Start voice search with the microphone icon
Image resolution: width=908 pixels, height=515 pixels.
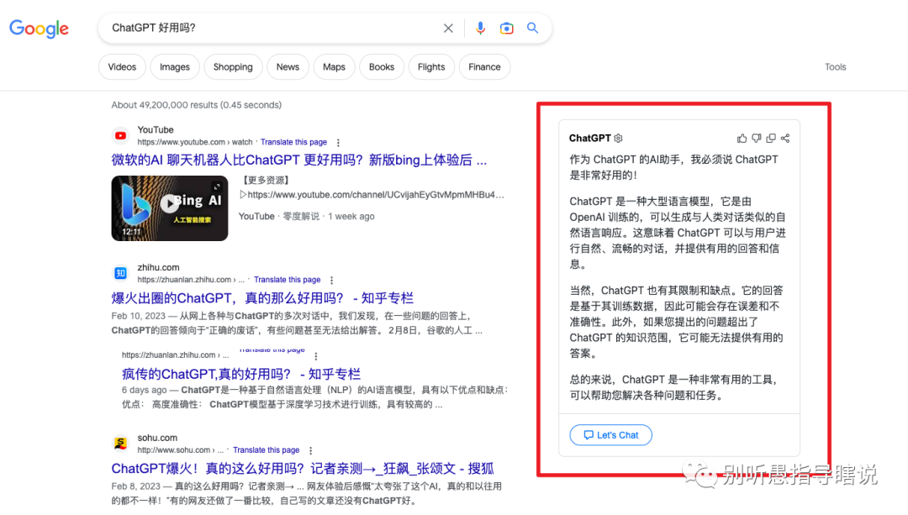point(480,28)
